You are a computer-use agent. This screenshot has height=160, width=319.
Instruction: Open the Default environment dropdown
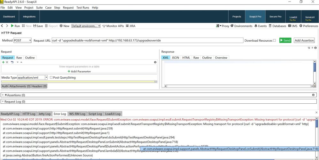pyautogui.click(x=86, y=26)
